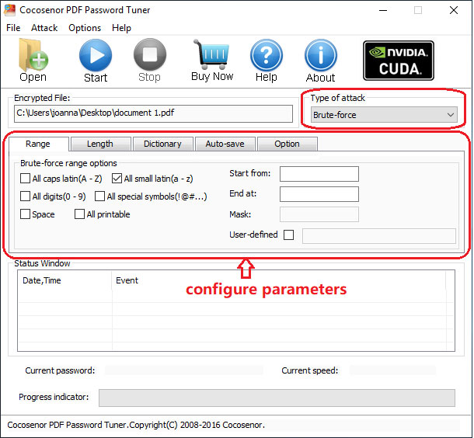Screen dimensions: 474x438
Task: Open the Options menu
Action: coord(85,28)
